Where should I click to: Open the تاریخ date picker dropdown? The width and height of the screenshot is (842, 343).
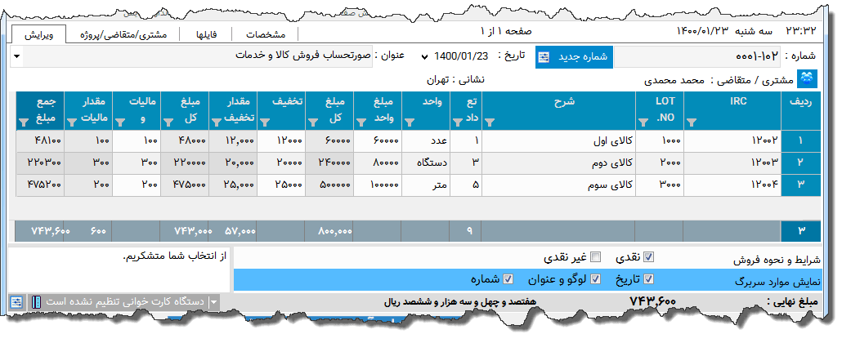[425, 56]
